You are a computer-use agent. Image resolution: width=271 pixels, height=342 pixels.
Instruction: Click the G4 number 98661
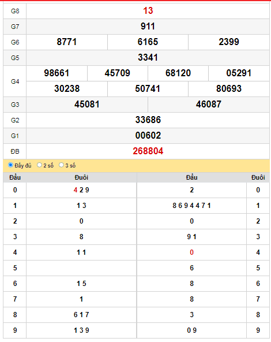[x=57, y=73]
